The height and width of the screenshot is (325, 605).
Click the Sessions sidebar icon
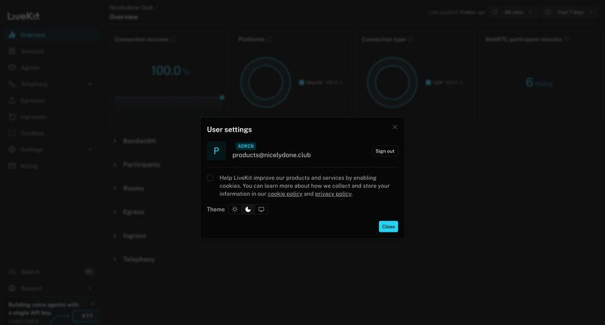coord(12,51)
